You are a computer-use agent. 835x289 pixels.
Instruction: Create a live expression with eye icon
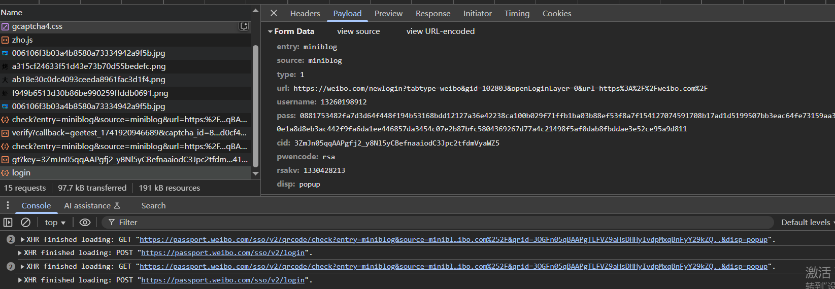[x=85, y=222]
